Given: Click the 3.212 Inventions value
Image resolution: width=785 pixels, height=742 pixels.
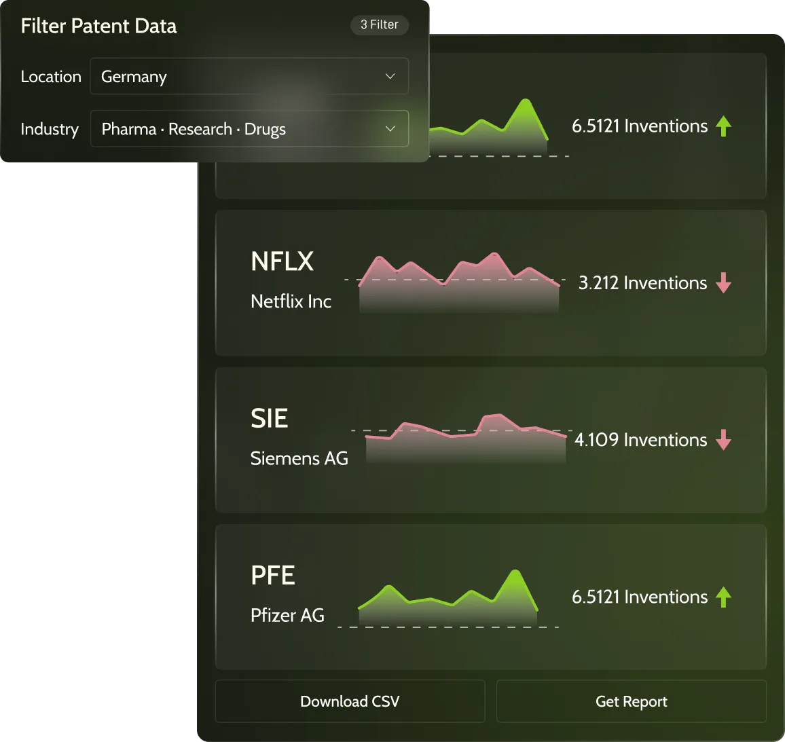Looking at the screenshot, I should pos(643,282).
